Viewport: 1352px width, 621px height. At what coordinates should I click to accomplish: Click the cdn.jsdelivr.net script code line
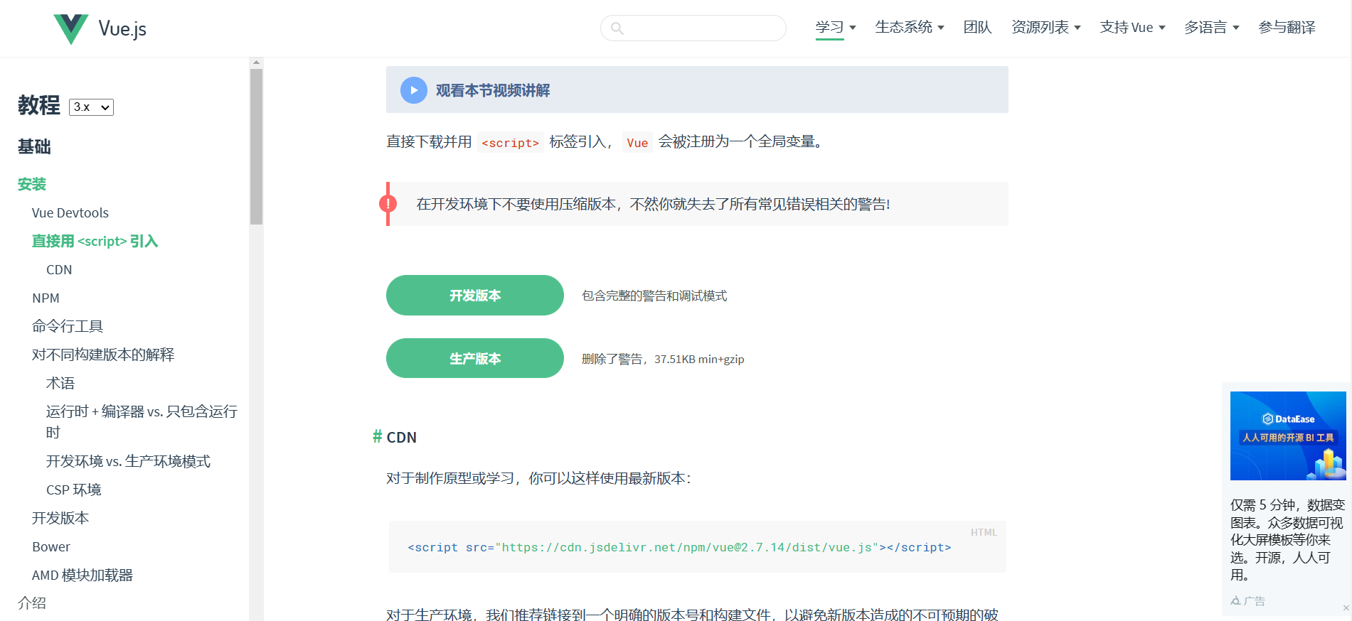(x=679, y=547)
